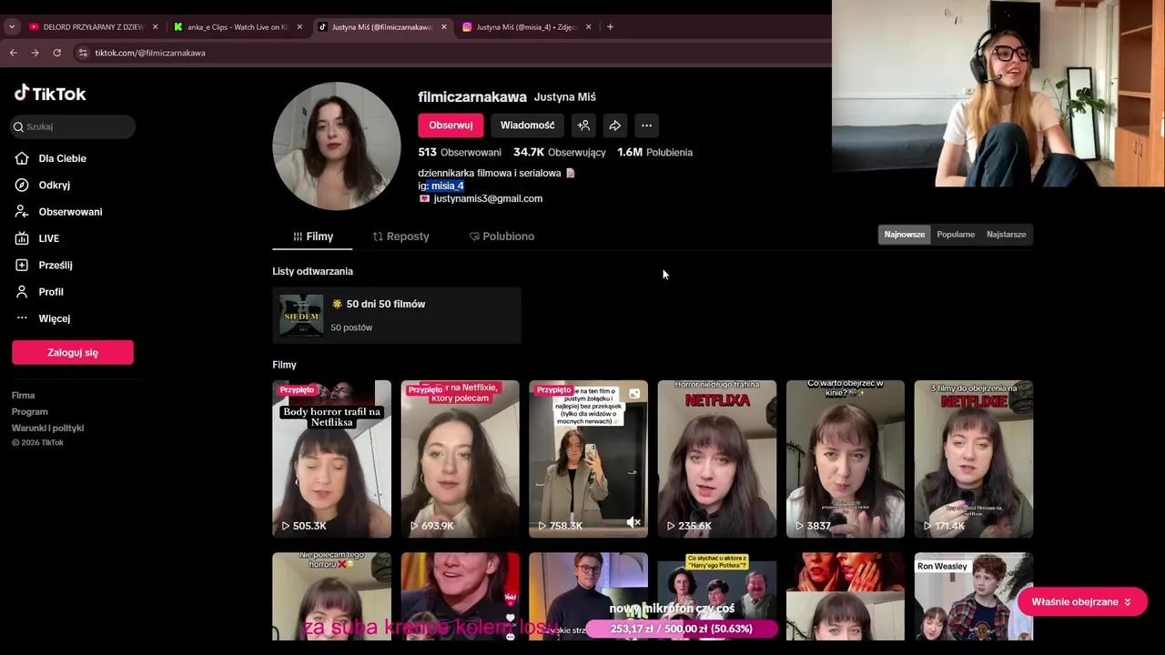Screen dimensions: 1165x655
Task: Click the profile avatar picture
Action: 337,146
